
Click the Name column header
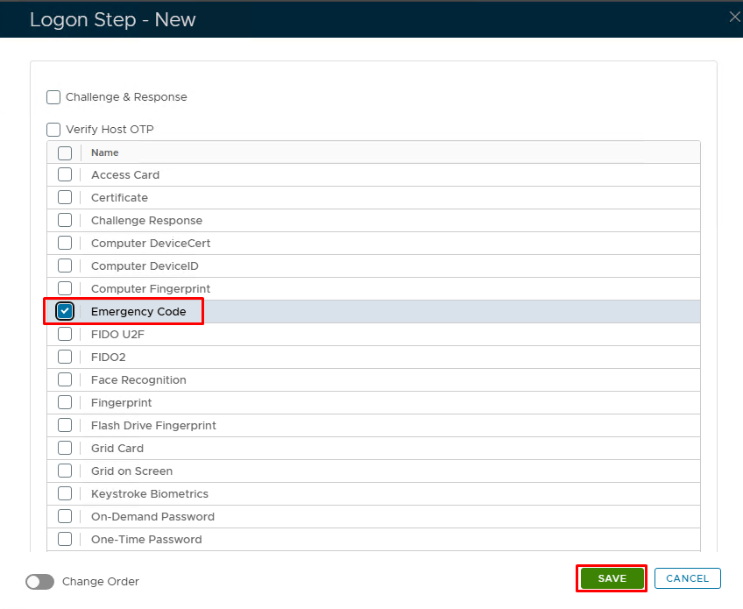[105, 152]
